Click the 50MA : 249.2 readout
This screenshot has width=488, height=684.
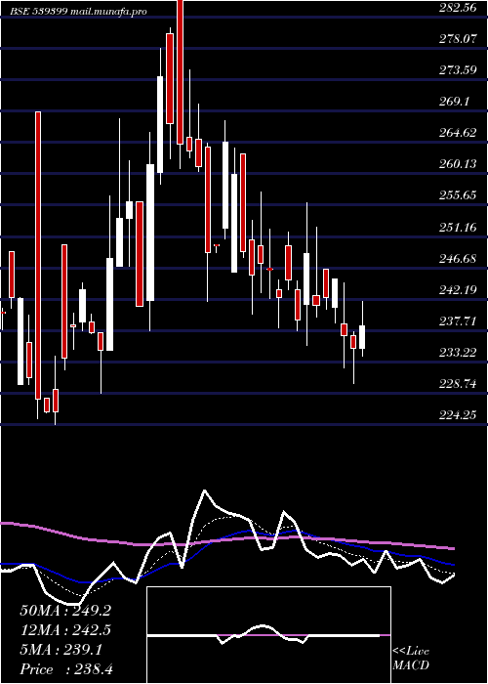(x=65, y=611)
